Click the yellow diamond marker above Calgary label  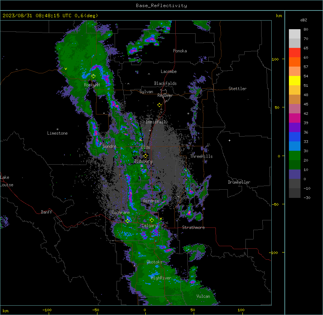(152, 220)
